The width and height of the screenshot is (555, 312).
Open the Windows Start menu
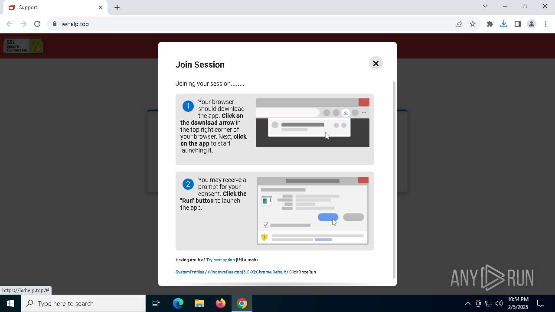pyautogui.click(x=10, y=303)
